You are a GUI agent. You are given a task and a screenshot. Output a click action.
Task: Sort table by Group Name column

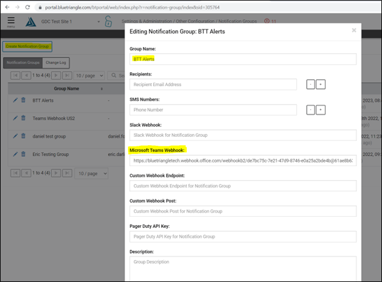pyautogui.click(x=66, y=89)
